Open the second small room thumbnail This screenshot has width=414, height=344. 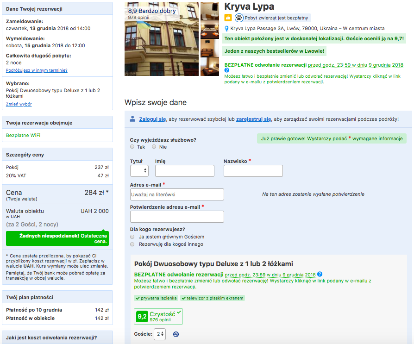tap(210, 30)
